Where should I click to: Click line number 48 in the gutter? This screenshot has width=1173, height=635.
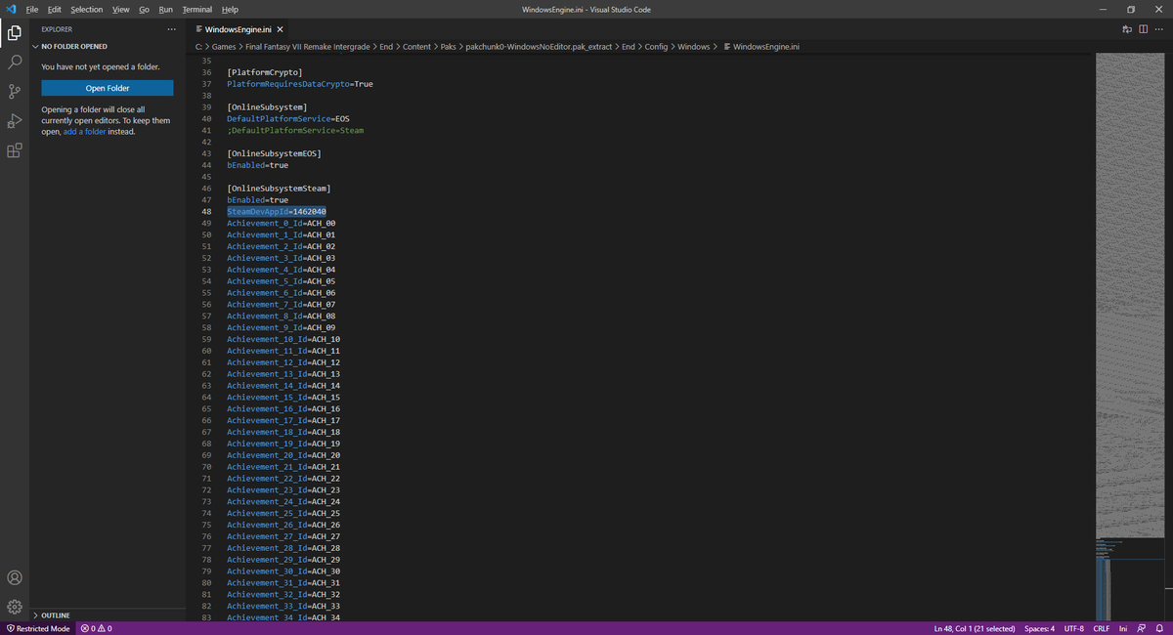[x=206, y=211]
